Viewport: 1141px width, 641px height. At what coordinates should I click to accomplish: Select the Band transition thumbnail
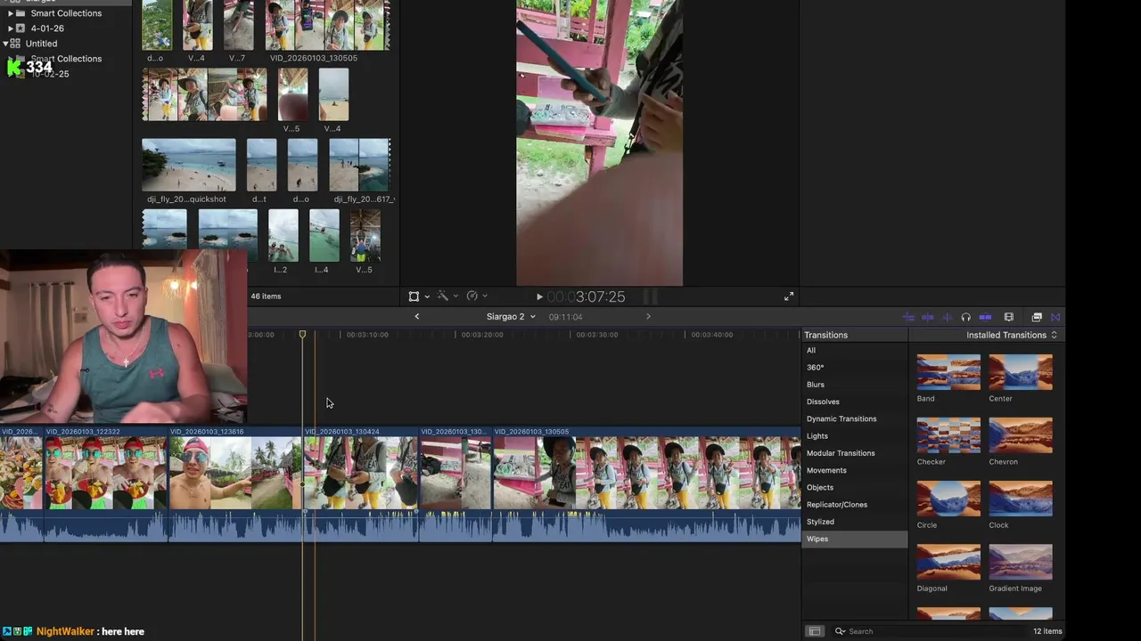click(x=948, y=372)
